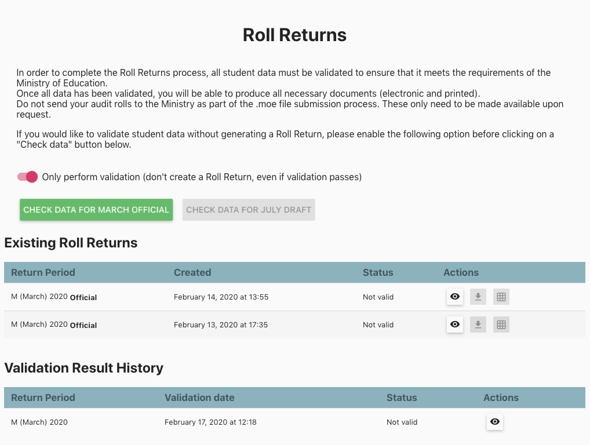Image resolution: width=590 pixels, height=445 pixels.
Task: Select the row created February 13, 2020 at 17:35
Action: point(221,325)
